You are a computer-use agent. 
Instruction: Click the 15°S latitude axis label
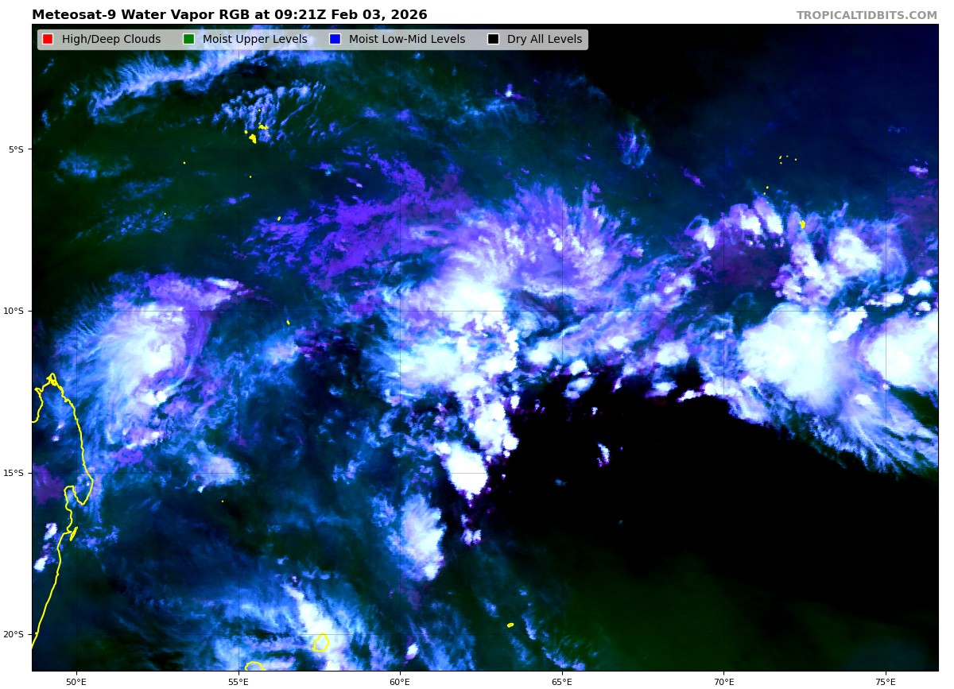click(x=14, y=473)
